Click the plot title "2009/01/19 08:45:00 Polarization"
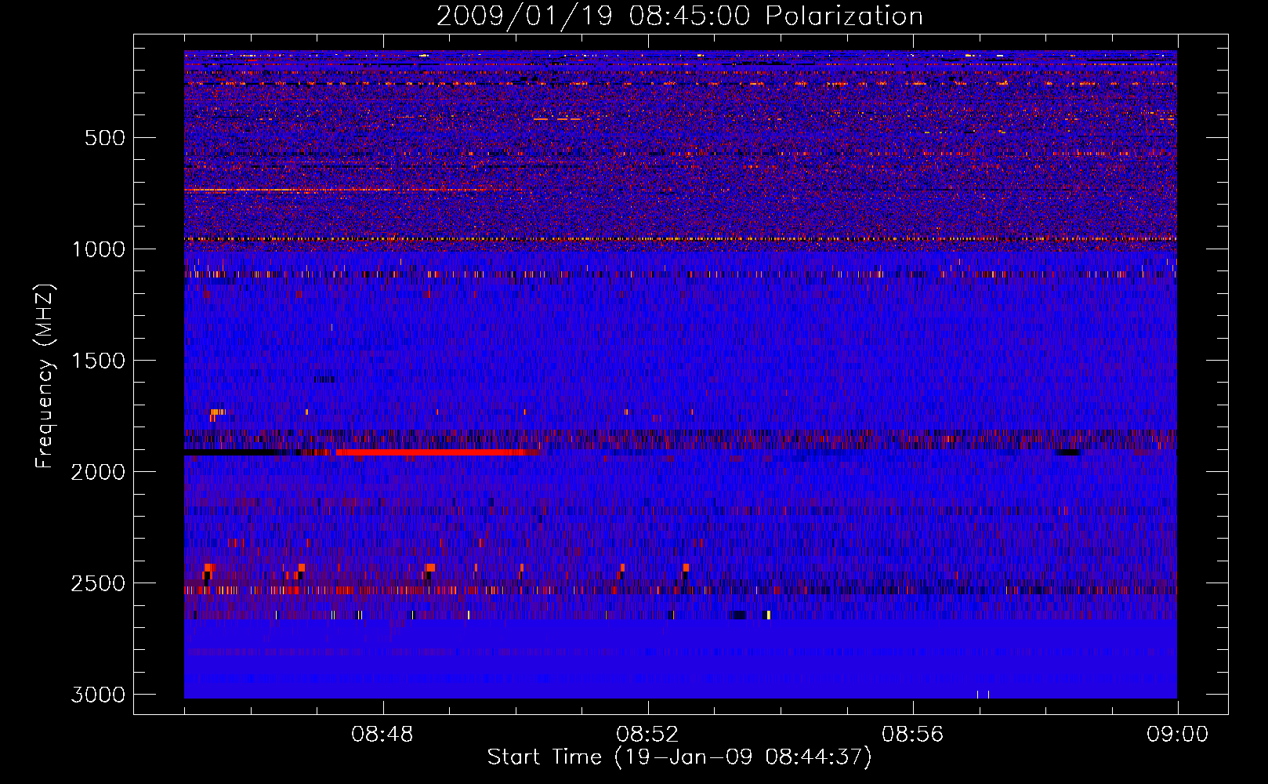Screen dimensions: 1268x784 click(679, 16)
